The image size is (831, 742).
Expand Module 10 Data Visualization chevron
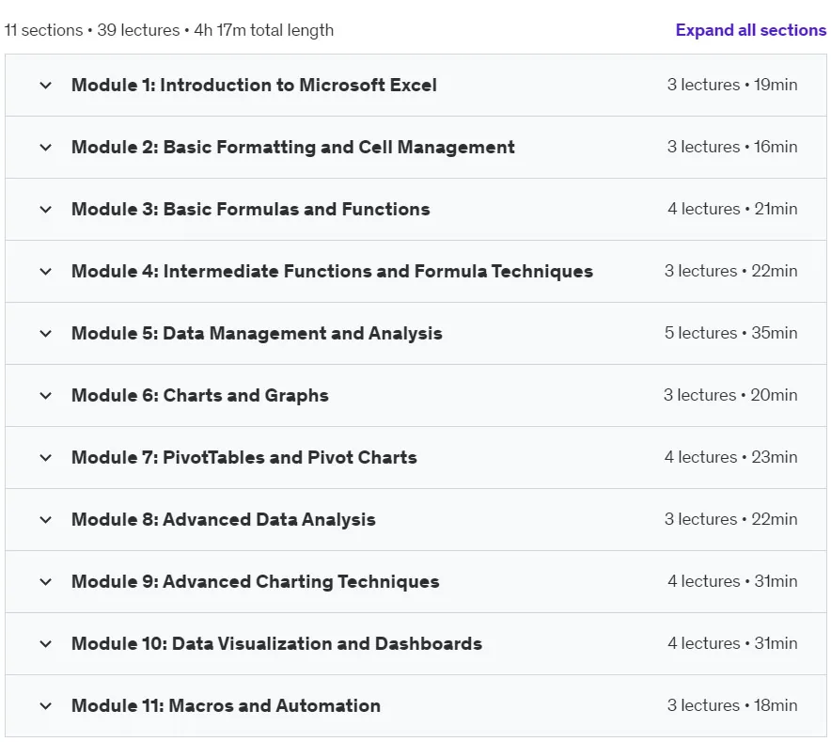tap(45, 644)
